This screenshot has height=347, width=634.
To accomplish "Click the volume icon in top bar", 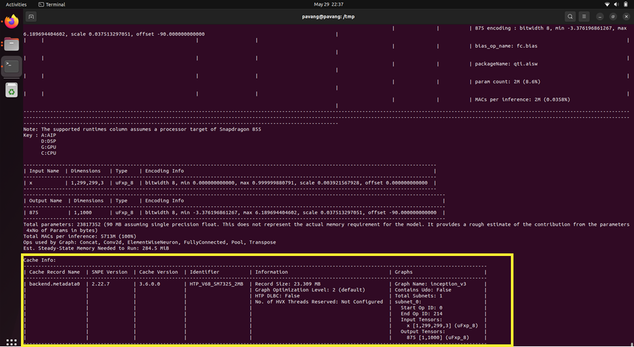I will (x=616, y=5).
